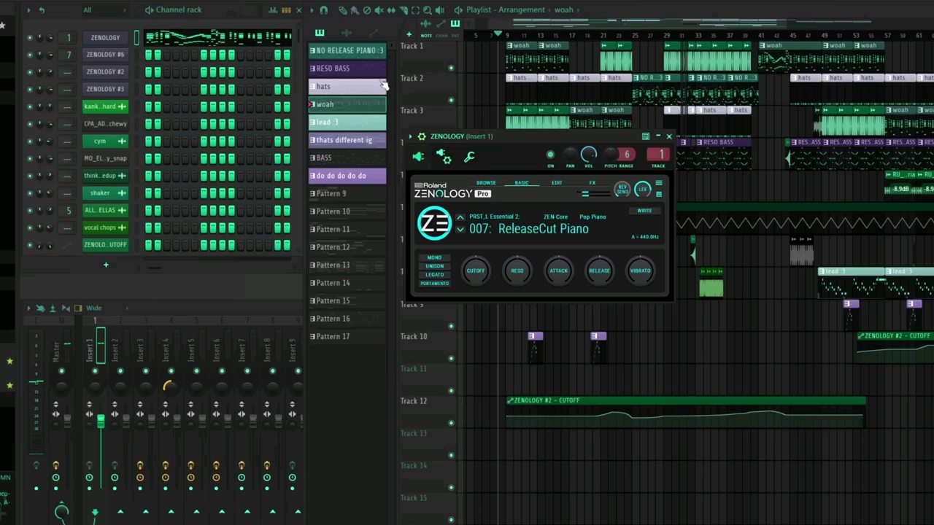Toggle the ZENOLOGY plugin ON light
Screen dimensions: 934x525
click(550, 155)
